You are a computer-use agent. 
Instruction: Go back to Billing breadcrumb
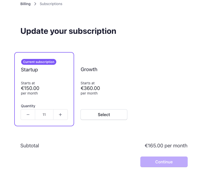[x=25, y=4]
